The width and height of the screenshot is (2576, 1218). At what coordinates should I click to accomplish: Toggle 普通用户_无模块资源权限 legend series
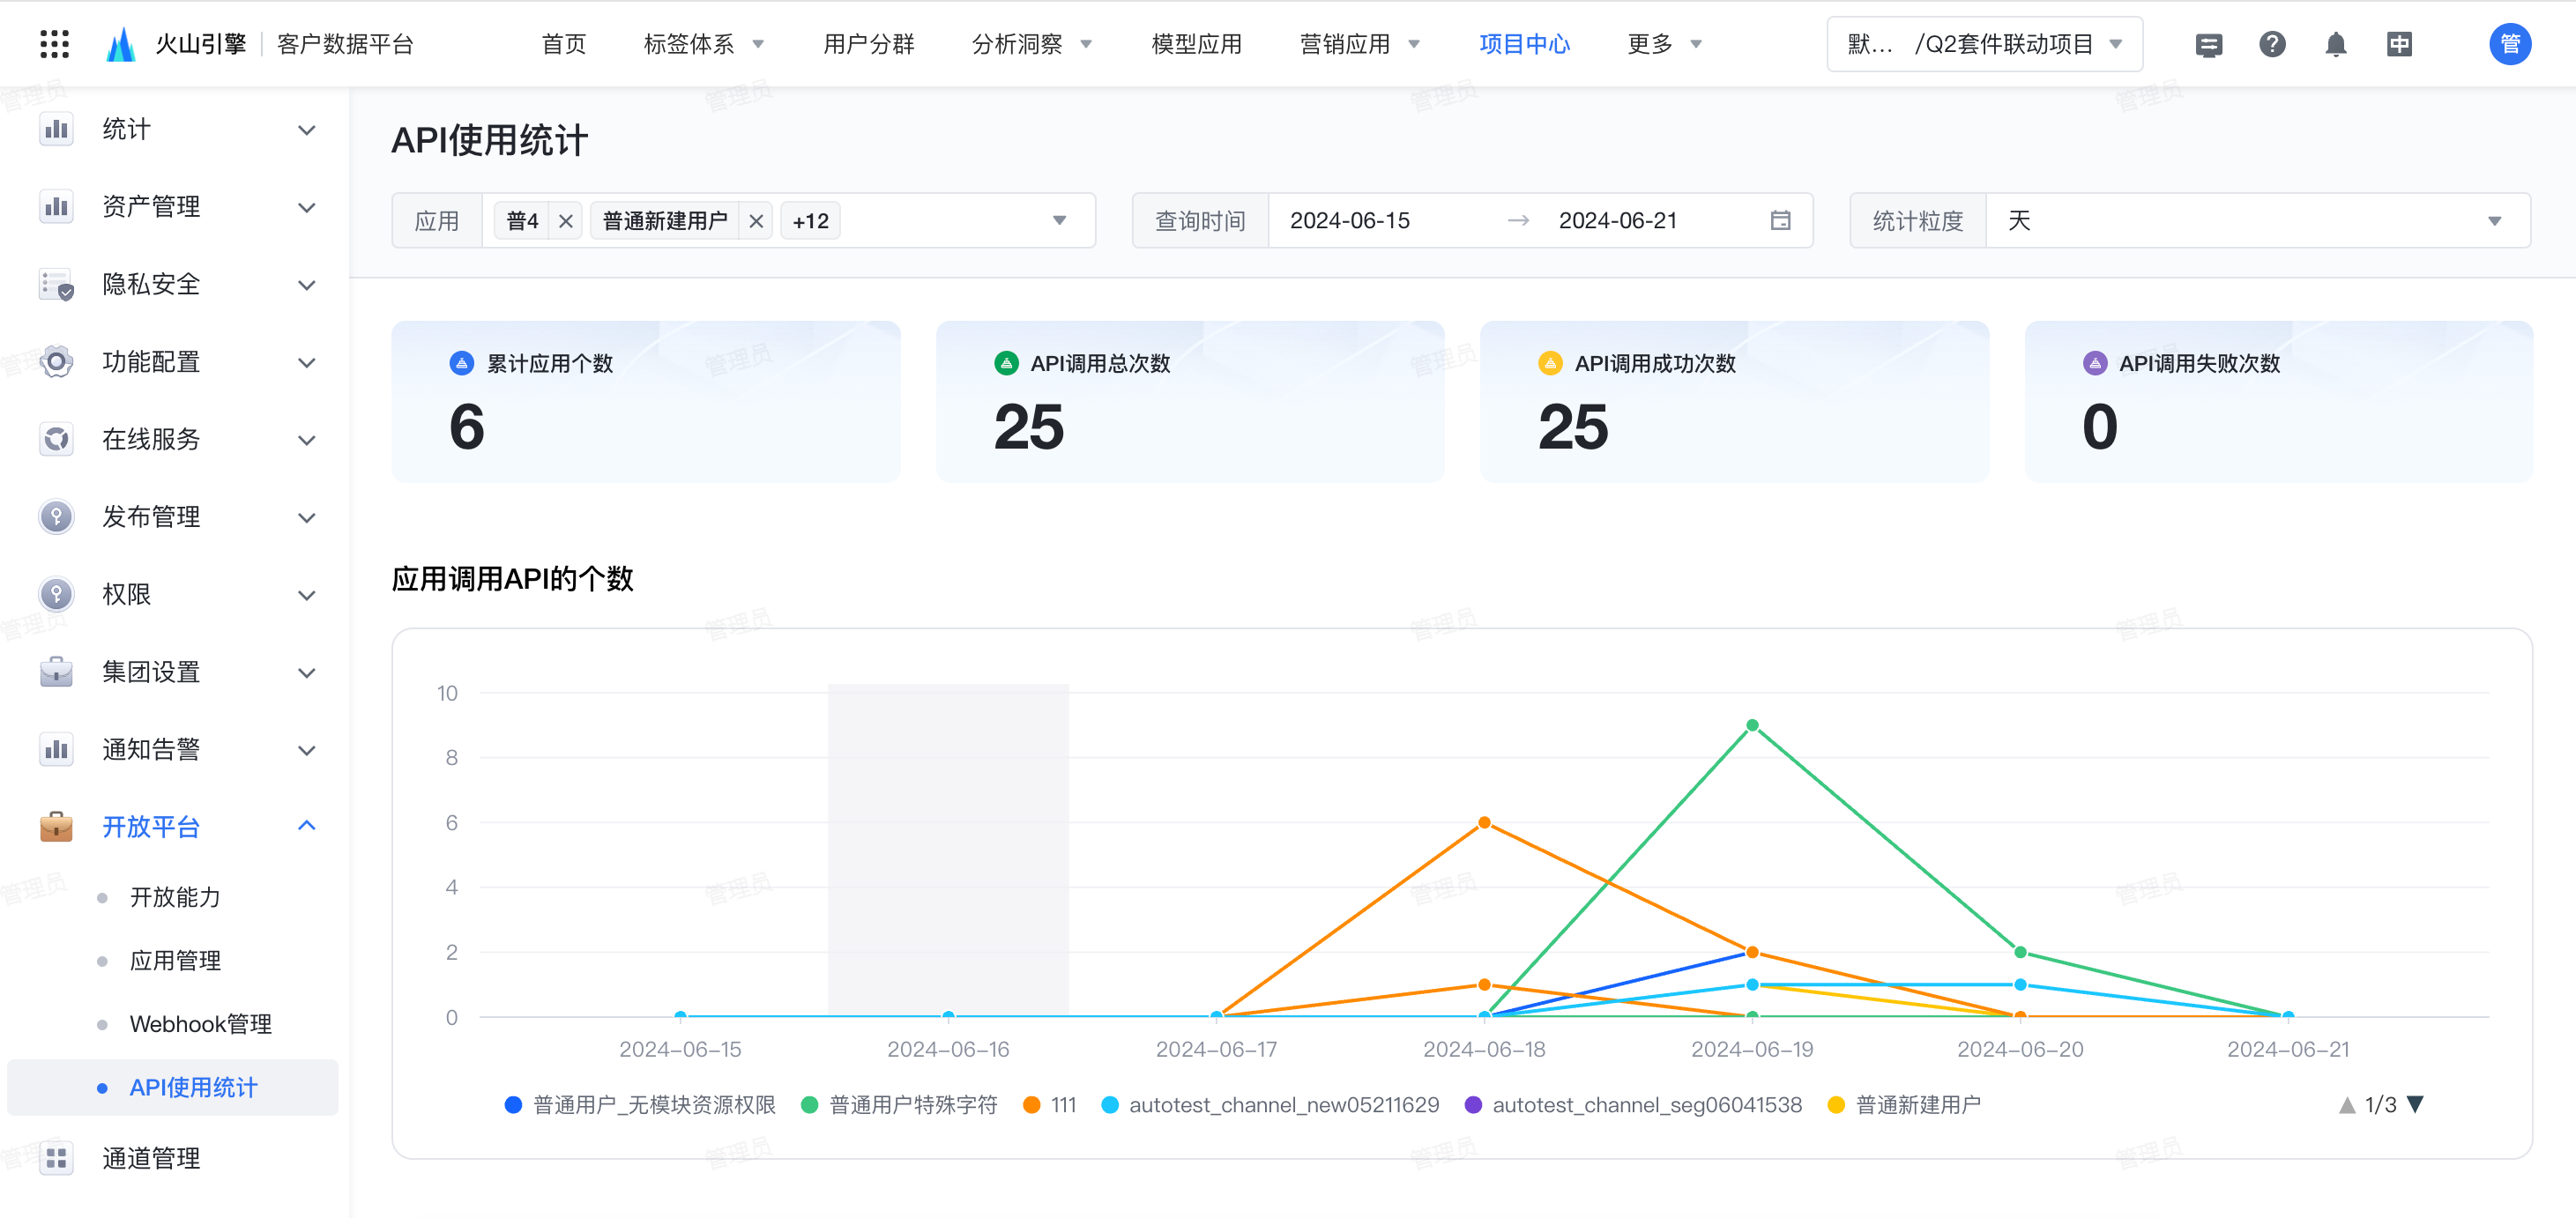click(640, 1105)
